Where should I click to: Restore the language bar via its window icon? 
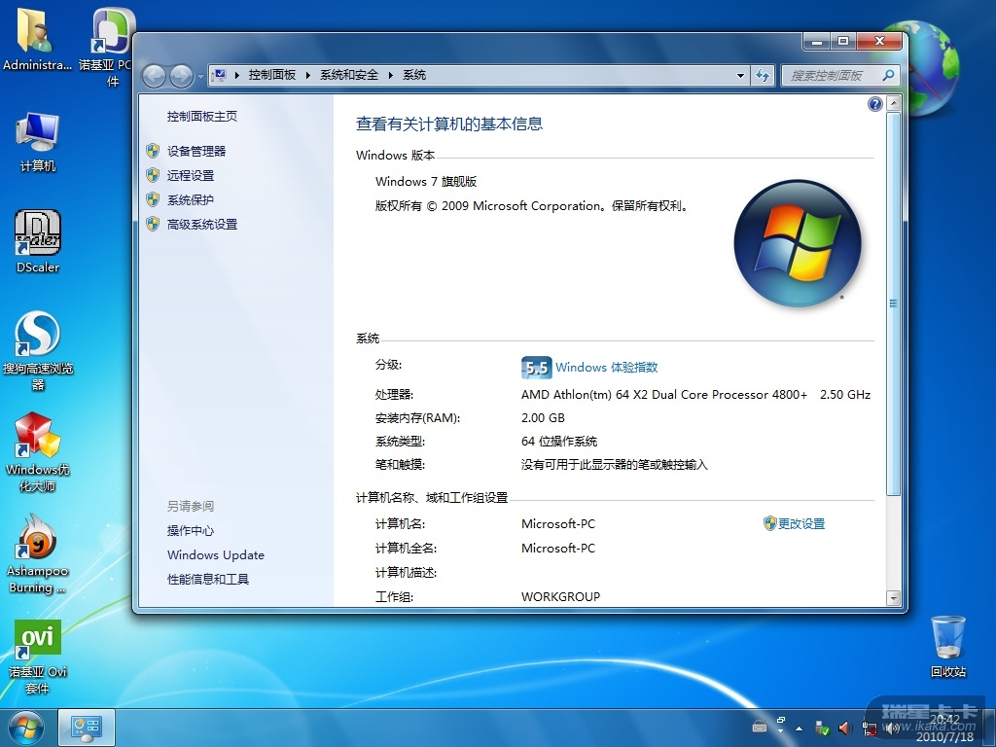click(781, 721)
